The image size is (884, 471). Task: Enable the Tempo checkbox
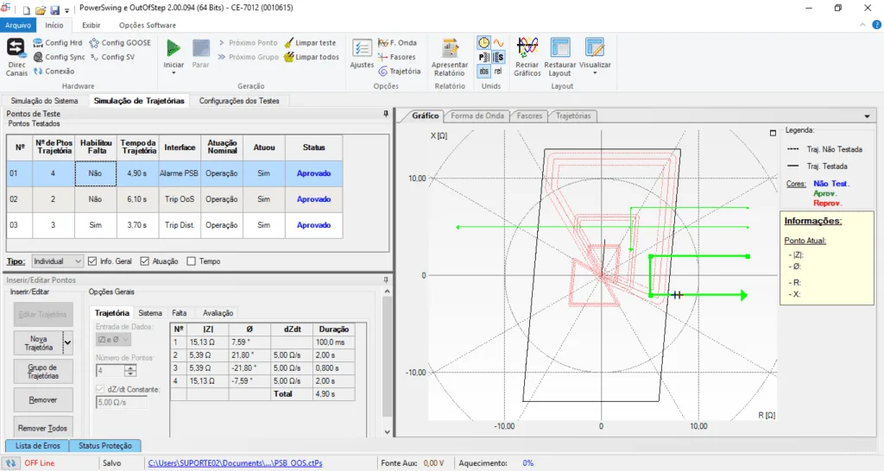coord(191,261)
